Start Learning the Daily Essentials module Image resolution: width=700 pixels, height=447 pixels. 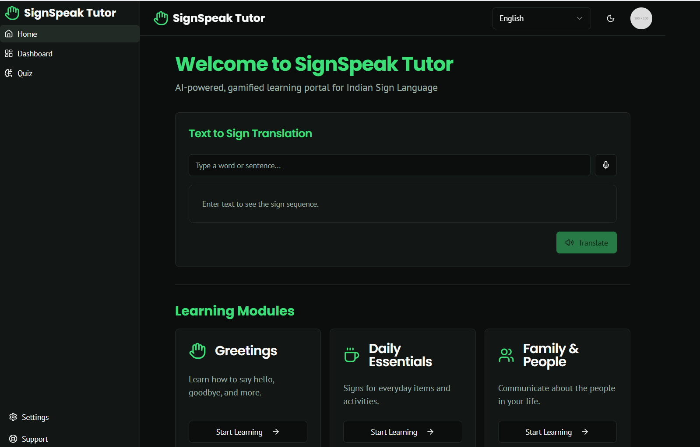point(402,432)
